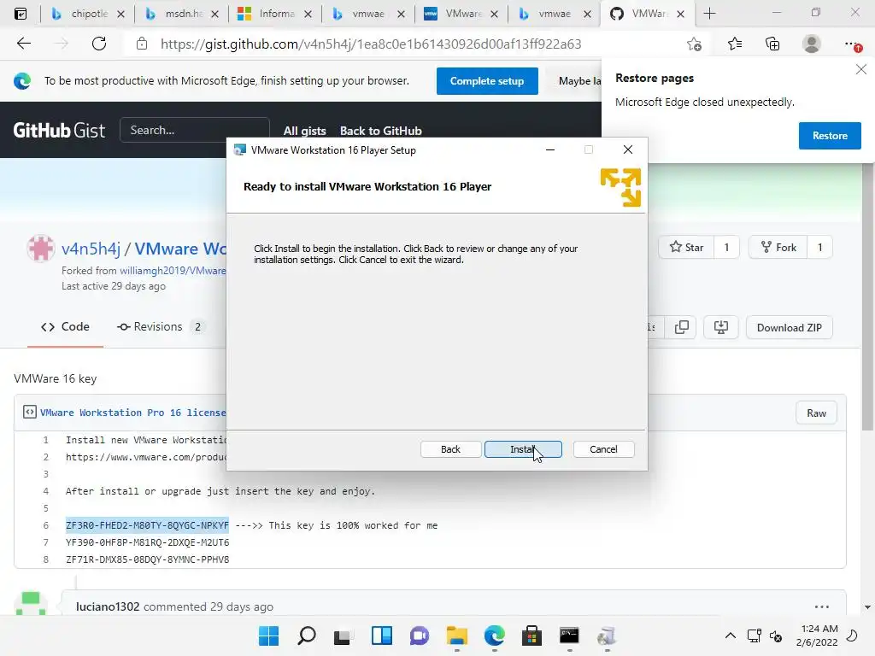Click the address bar URL

pos(371,44)
